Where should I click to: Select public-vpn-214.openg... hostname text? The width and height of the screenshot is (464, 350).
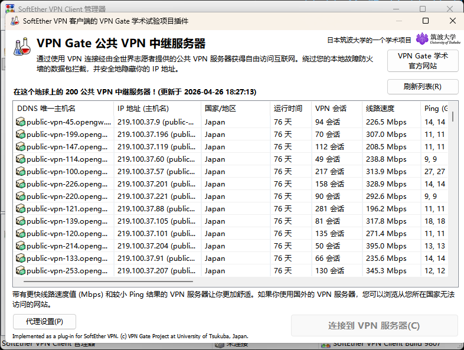pyautogui.click(x=67, y=246)
